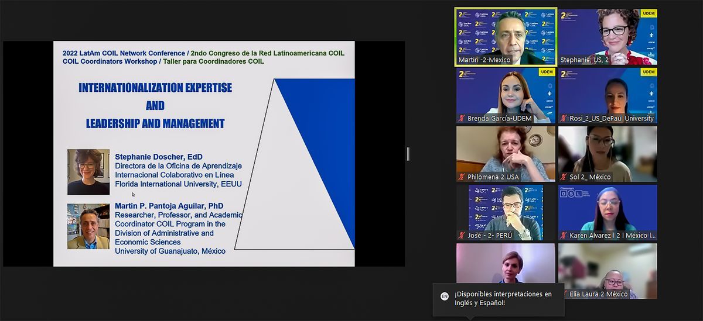
Task: Click 'Florida International University, EEUU' text
Action: tap(178, 184)
